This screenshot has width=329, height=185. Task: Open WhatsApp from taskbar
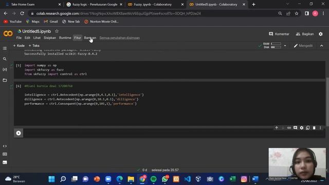pyautogui.click(x=165, y=179)
